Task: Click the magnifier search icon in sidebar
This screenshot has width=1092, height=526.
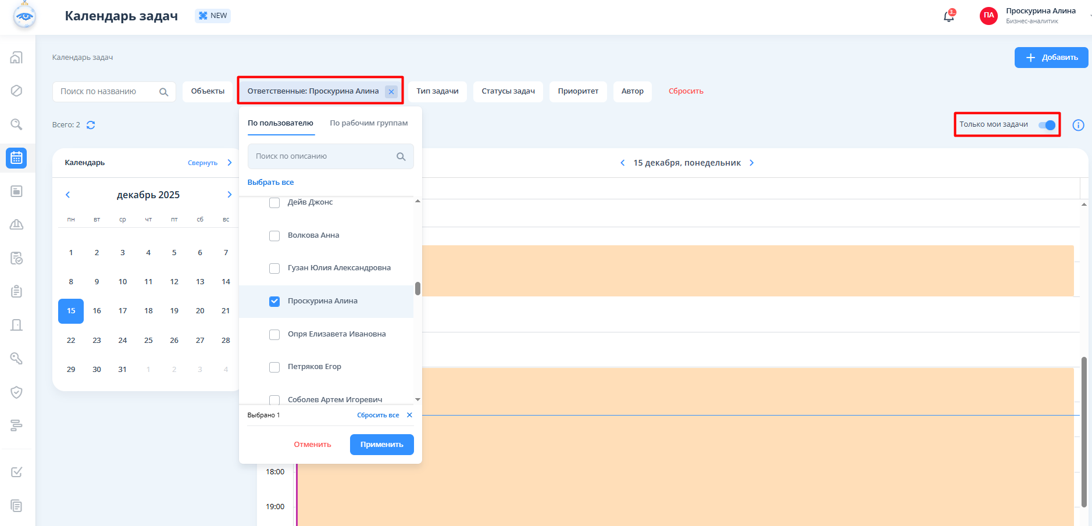Action: coord(16,124)
